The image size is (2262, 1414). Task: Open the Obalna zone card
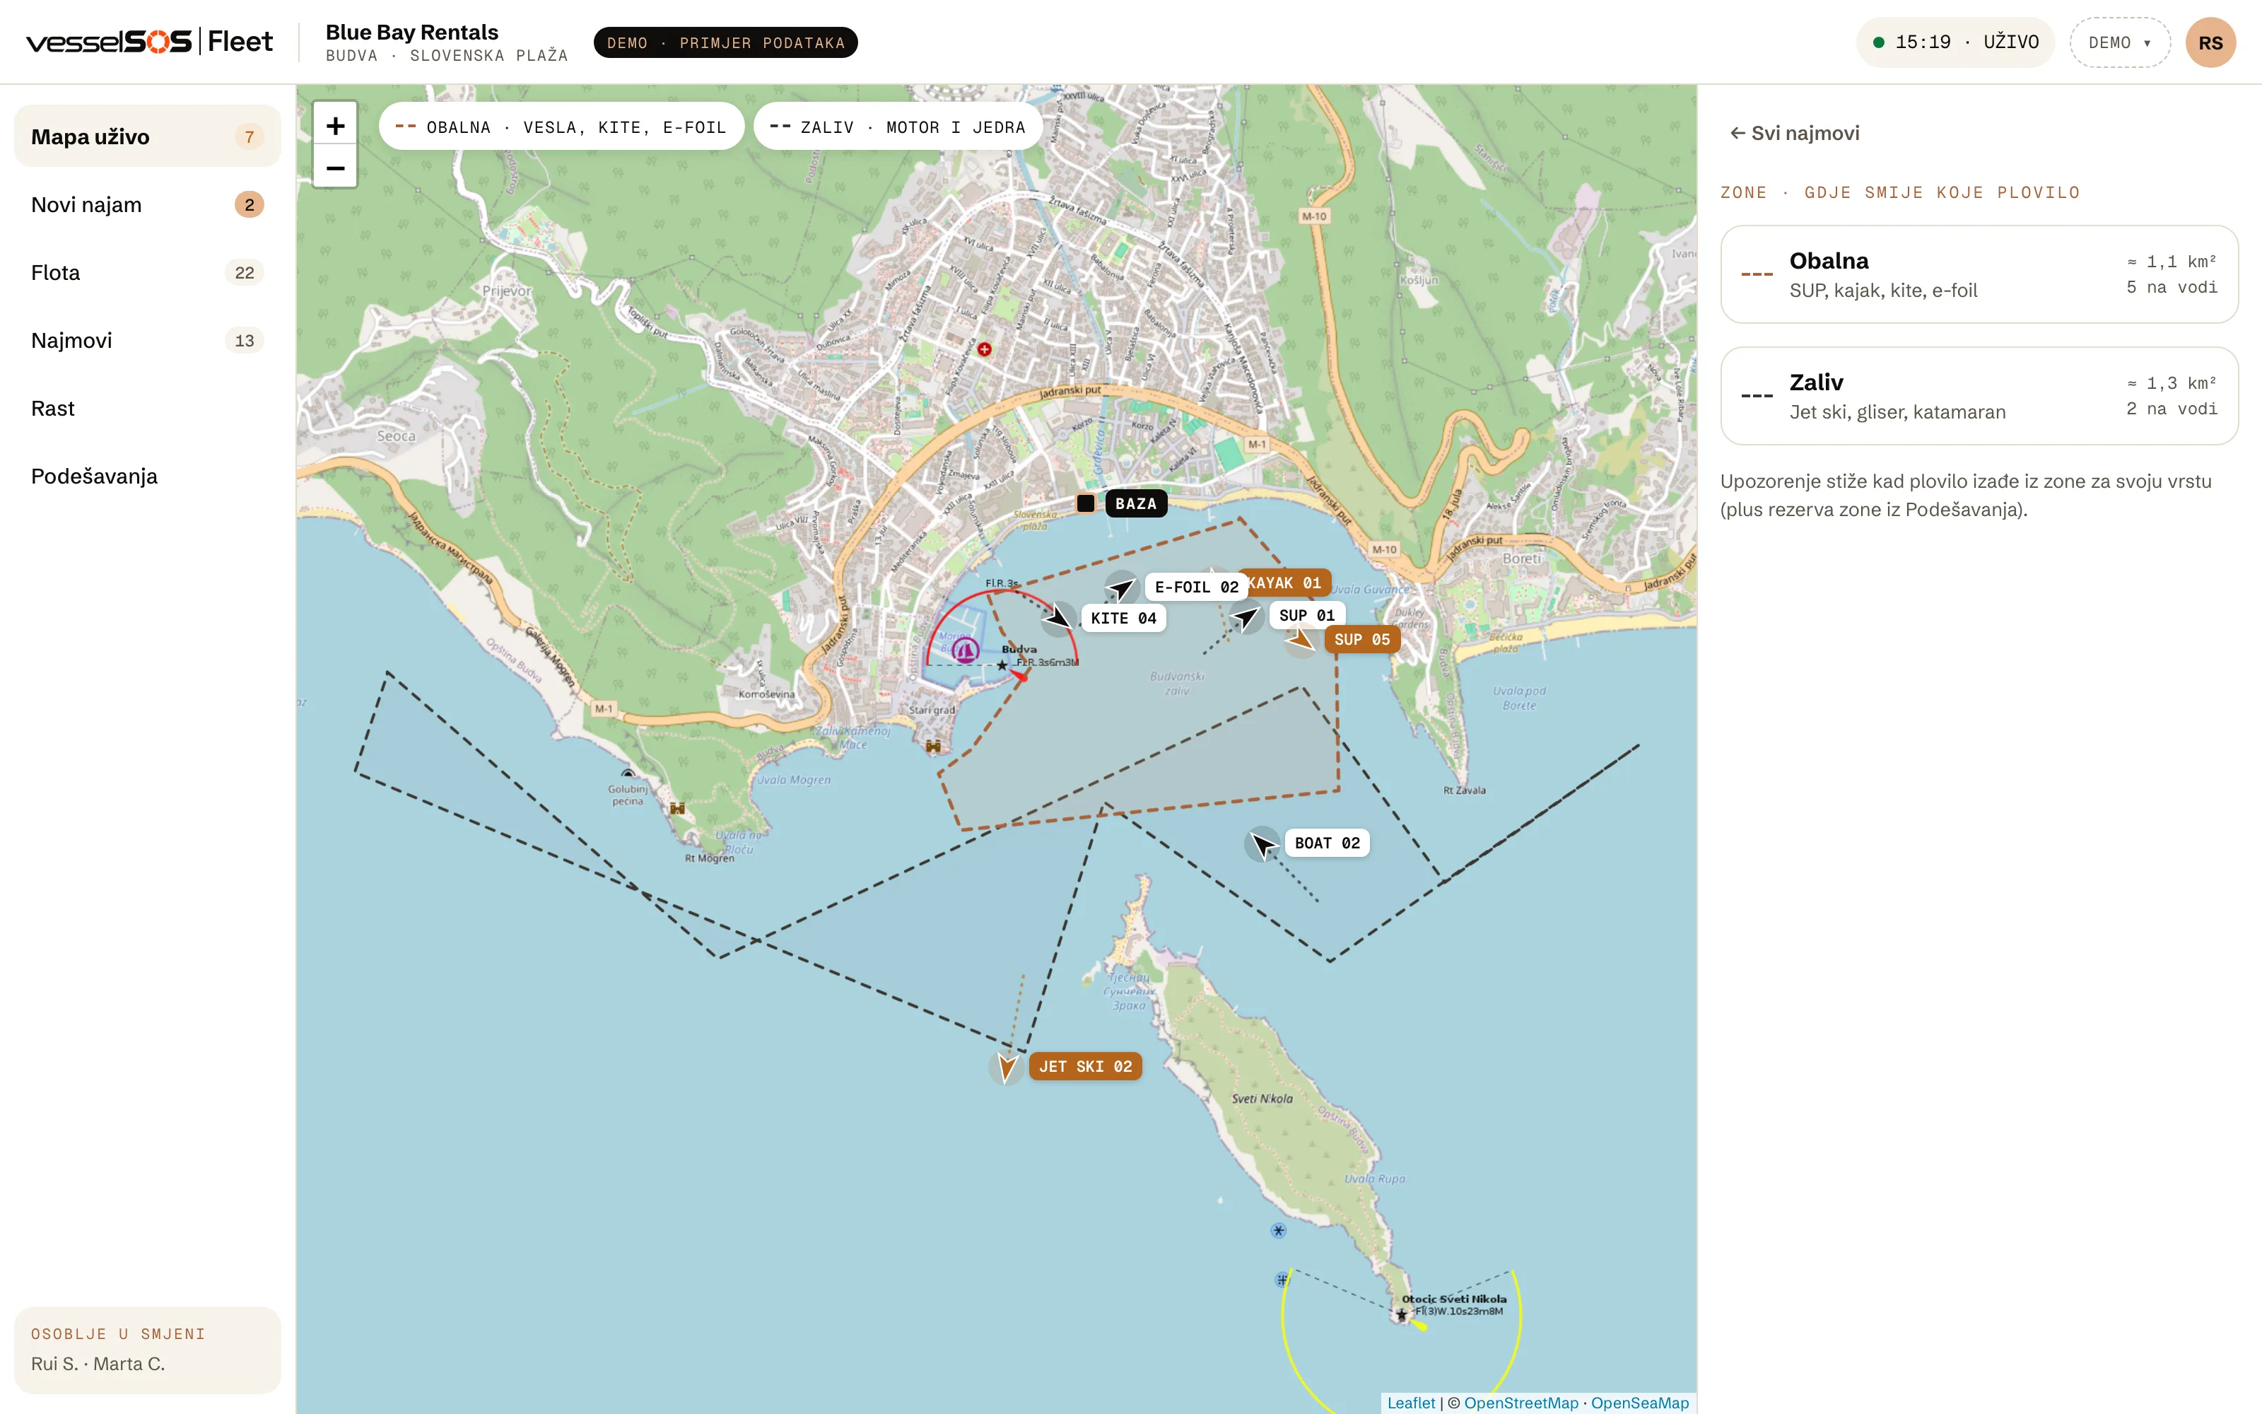click(1979, 274)
